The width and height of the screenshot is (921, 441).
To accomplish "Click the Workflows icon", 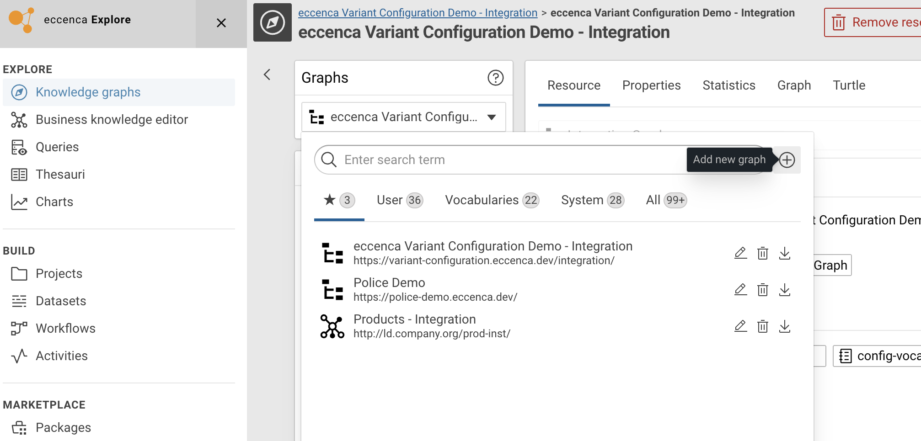I will click(19, 329).
